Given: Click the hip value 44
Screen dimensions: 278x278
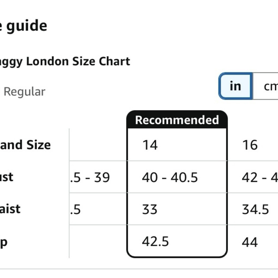Looking at the screenshot, I should click(250, 242).
